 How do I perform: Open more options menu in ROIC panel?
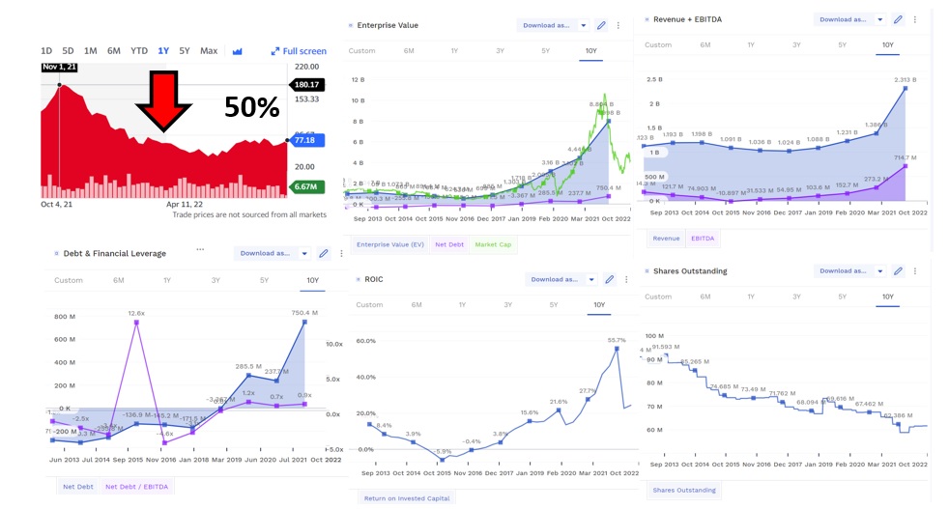pos(626,279)
